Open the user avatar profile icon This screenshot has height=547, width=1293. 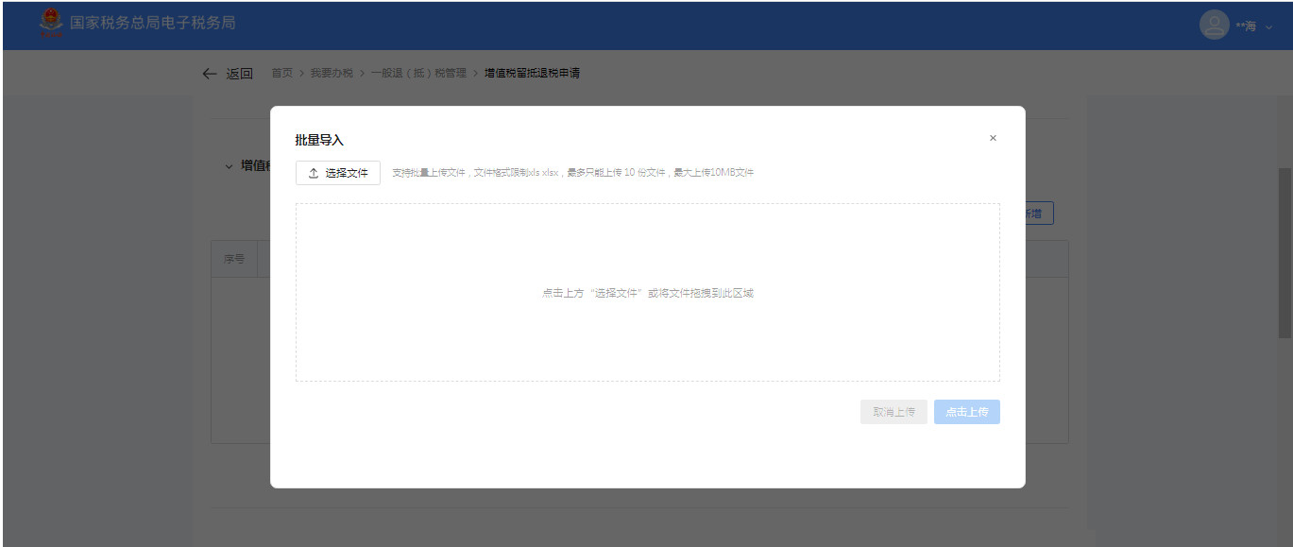click(x=1213, y=25)
